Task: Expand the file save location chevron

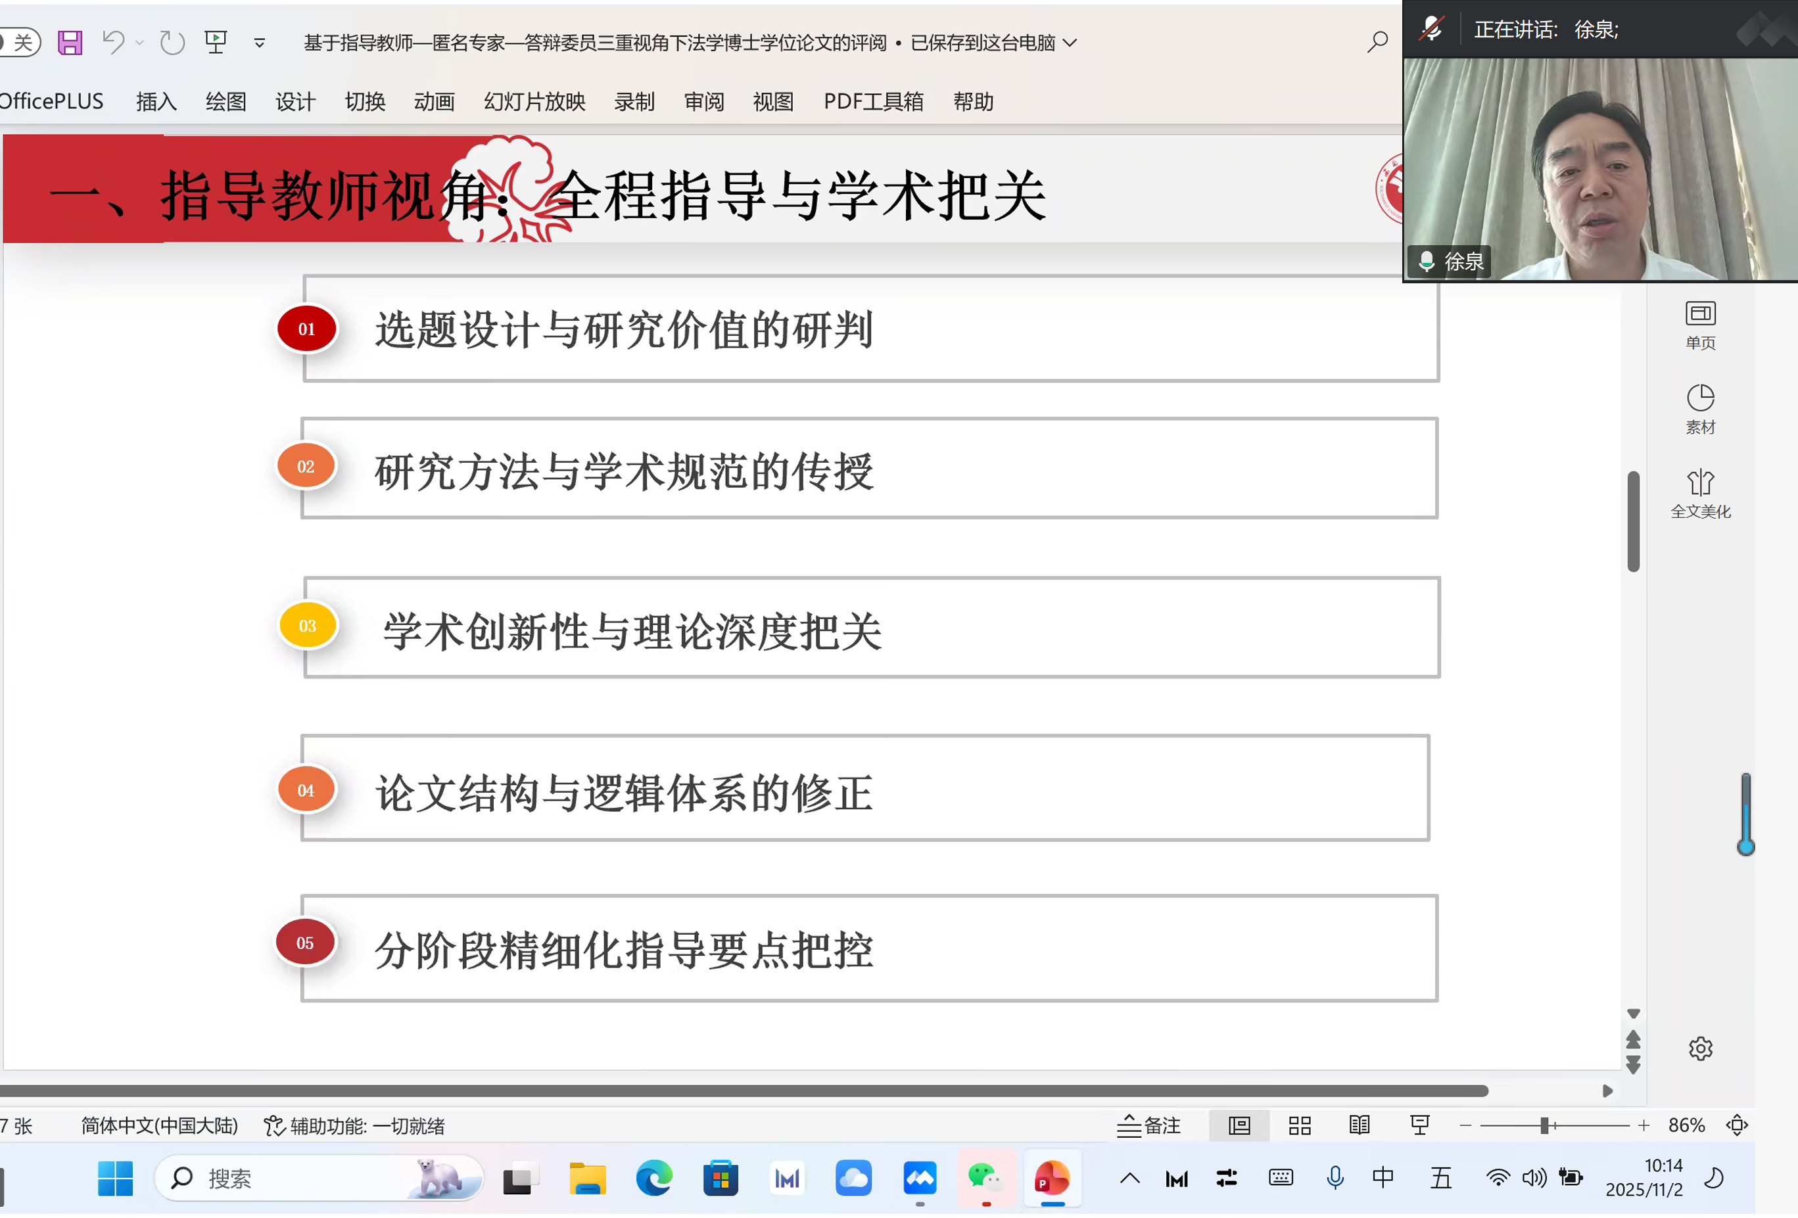Action: click(1070, 43)
